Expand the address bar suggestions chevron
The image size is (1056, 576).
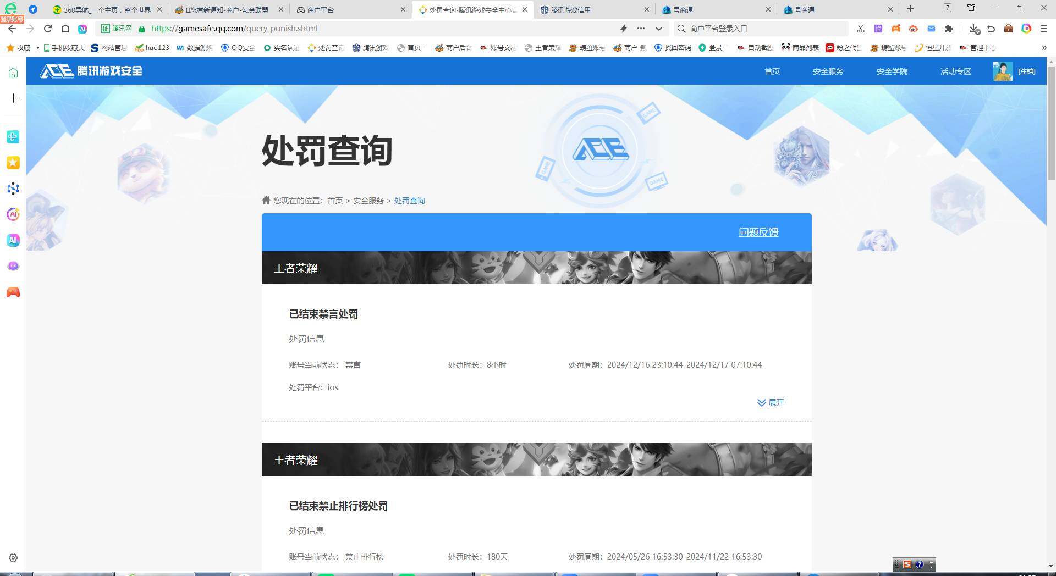pyautogui.click(x=658, y=28)
